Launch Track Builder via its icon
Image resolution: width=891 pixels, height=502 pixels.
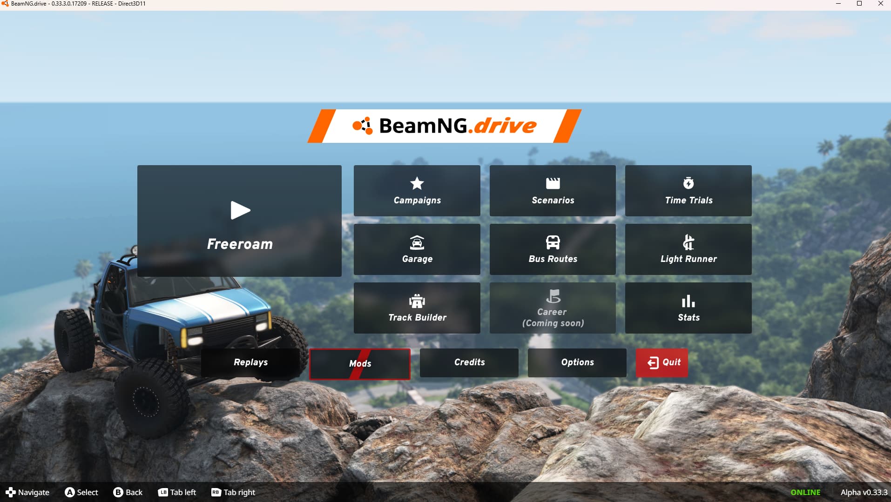coord(417,301)
